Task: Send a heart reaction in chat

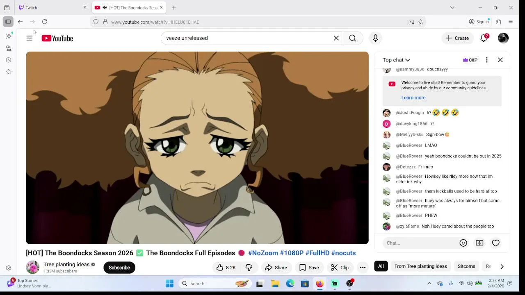Action: point(496,243)
